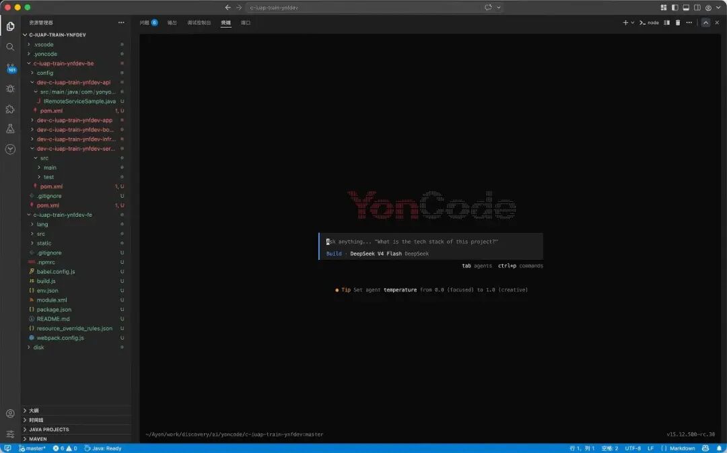The height and width of the screenshot is (453, 727).
Task: Open Source Control view with 101 badge
Action: point(11,68)
